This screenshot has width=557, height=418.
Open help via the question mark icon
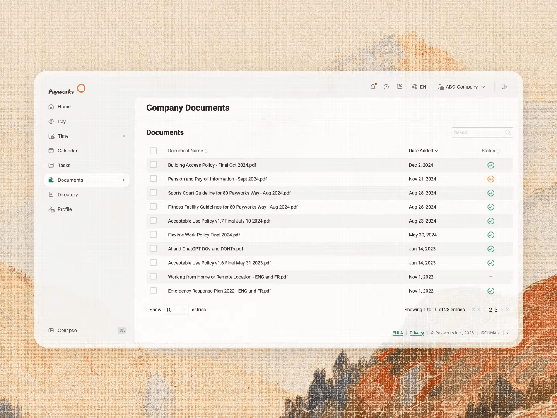[386, 87]
